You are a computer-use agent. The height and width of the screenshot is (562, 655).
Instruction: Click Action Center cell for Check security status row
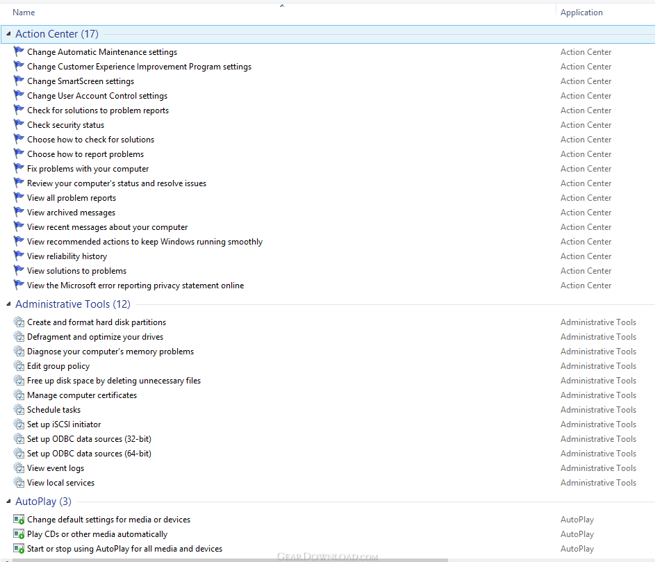586,125
